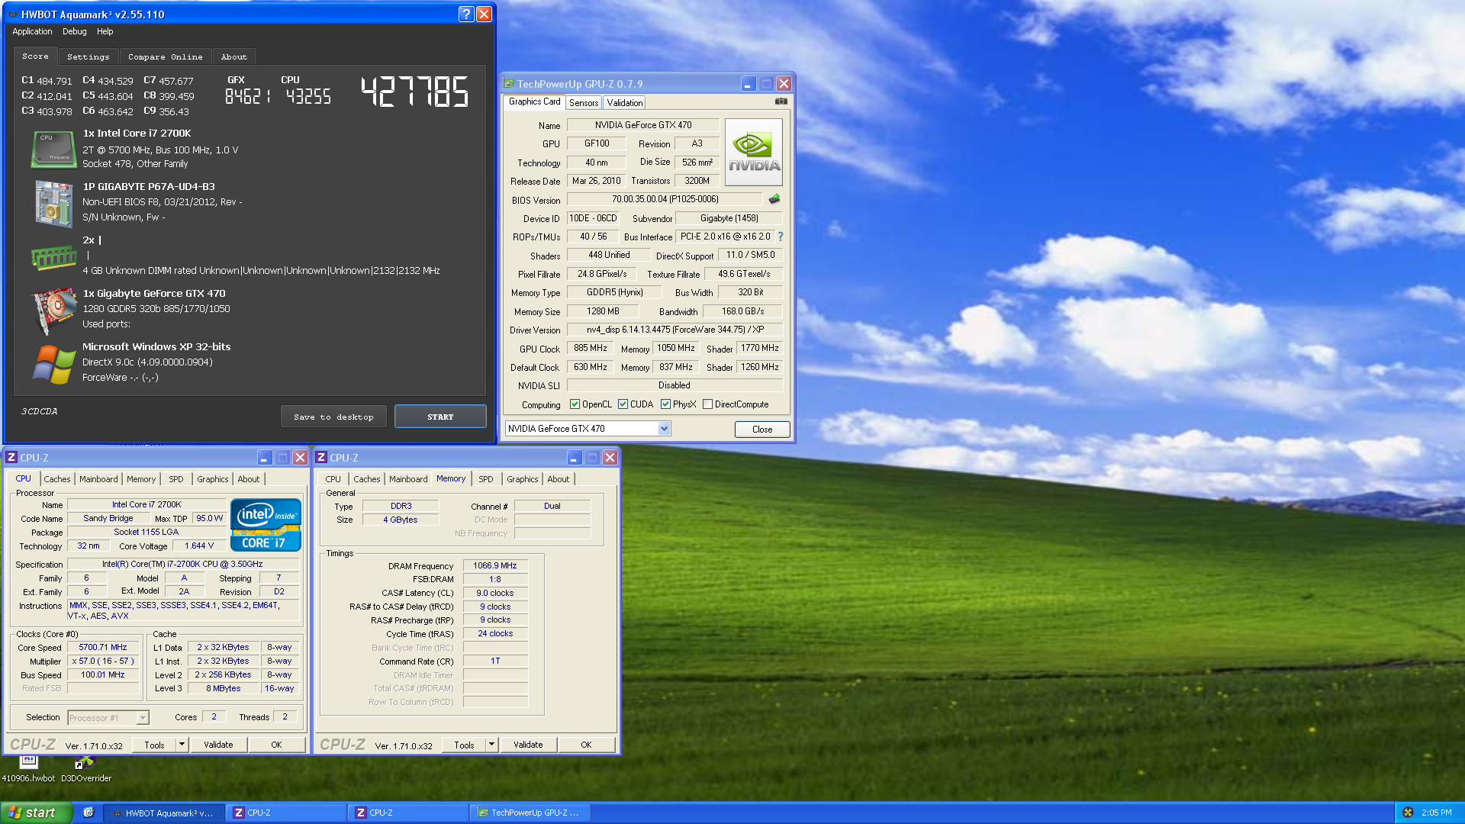Click the GPU BIOS Version field
1465x824 pixels.
coord(665,199)
